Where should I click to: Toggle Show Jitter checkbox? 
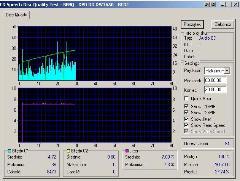[186, 119]
